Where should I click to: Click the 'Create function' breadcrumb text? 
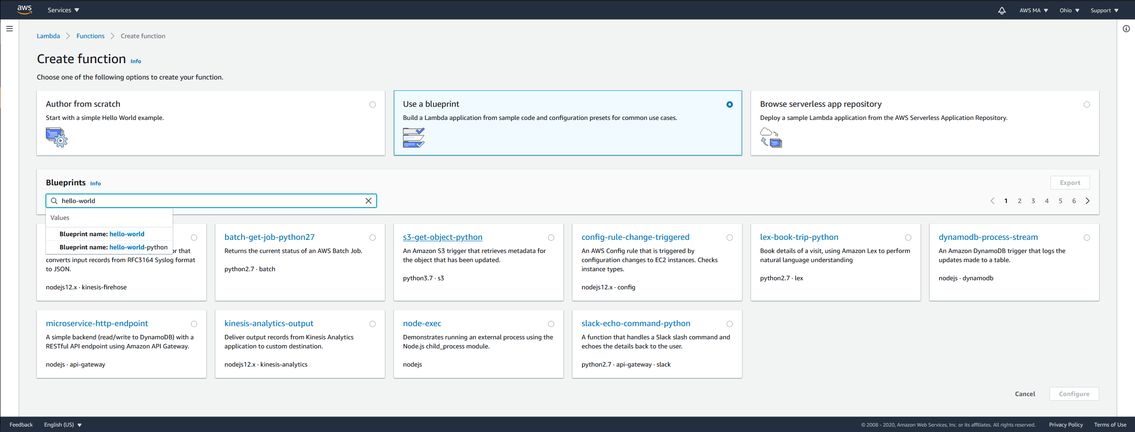click(x=143, y=36)
